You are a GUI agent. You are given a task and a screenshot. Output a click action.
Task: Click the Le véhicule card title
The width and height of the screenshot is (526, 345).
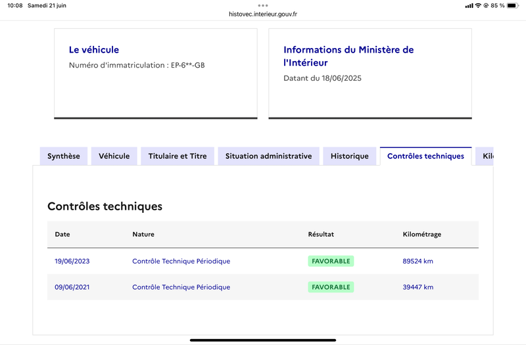(94, 50)
